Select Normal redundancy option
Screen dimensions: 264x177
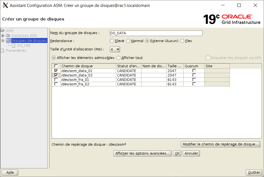pyautogui.click(x=128, y=41)
